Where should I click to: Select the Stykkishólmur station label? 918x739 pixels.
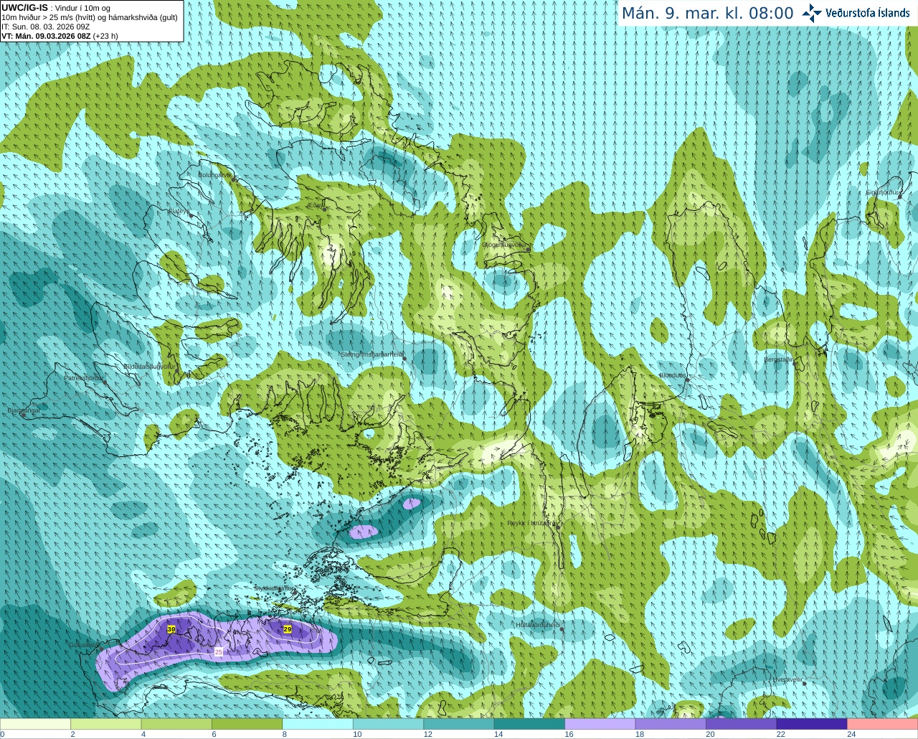[x=273, y=588]
